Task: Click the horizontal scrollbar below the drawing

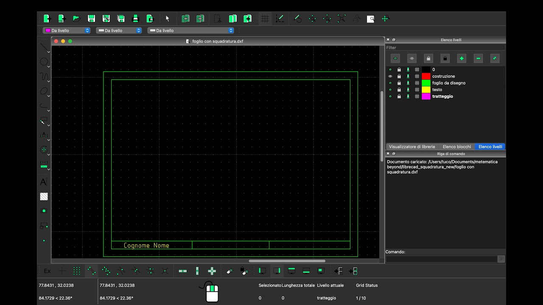Action: click(287, 261)
